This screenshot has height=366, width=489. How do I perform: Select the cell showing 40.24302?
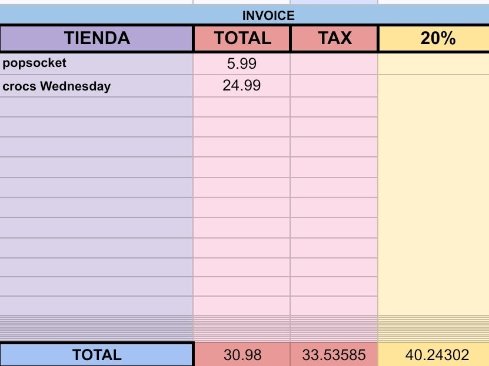[x=433, y=355]
